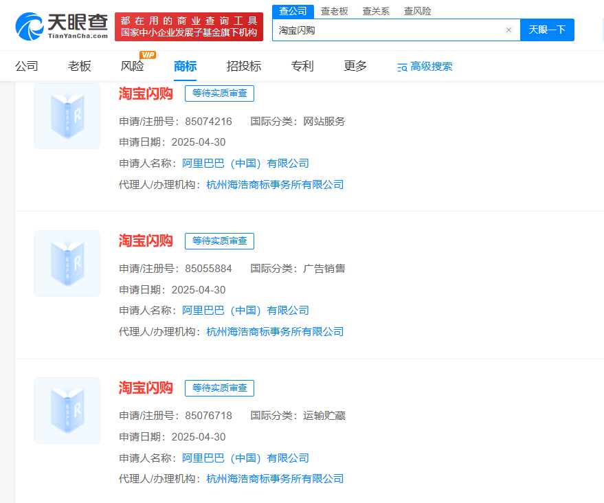Image resolution: width=604 pixels, height=503 pixels.
Task: Click inside the 淘宝闪购 search input
Action: [378, 30]
